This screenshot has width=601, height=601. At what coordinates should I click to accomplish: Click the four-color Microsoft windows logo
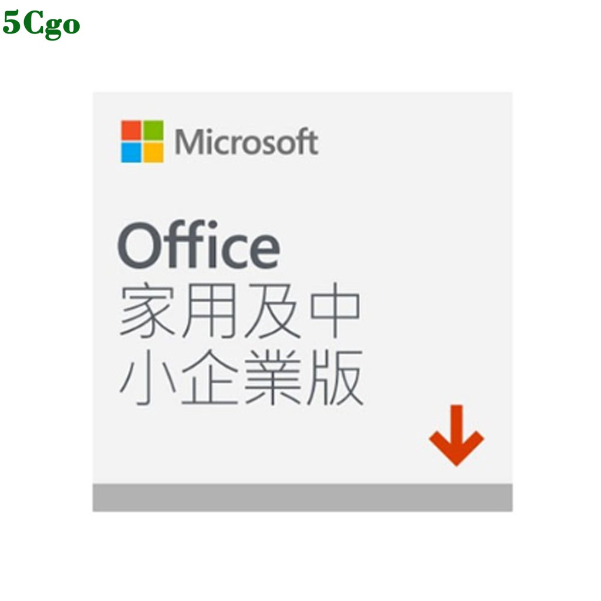tap(142, 141)
